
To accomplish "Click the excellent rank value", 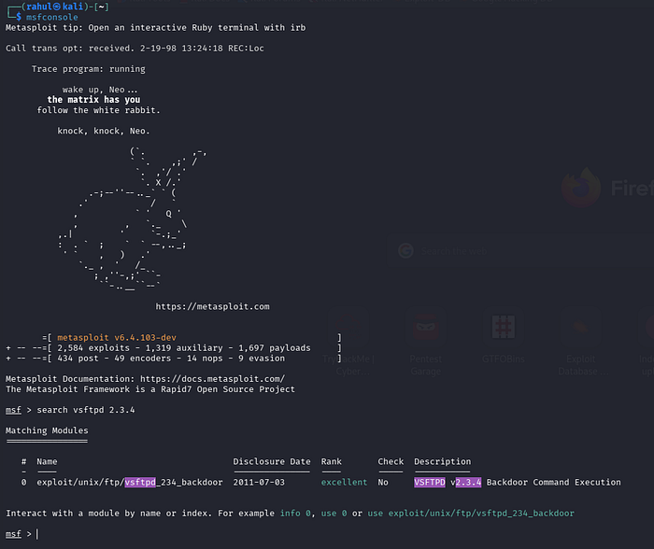I will point(344,483).
